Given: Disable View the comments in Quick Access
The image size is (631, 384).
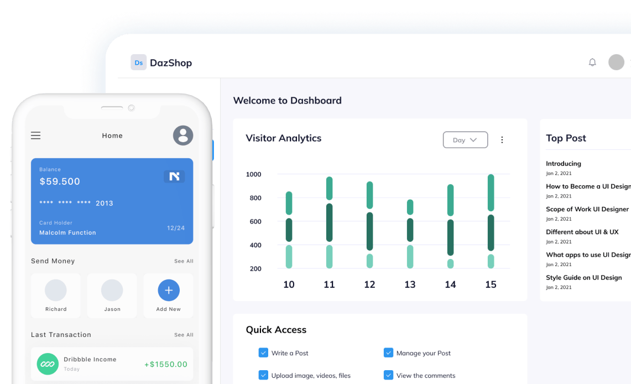Looking at the screenshot, I should (389, 375).
